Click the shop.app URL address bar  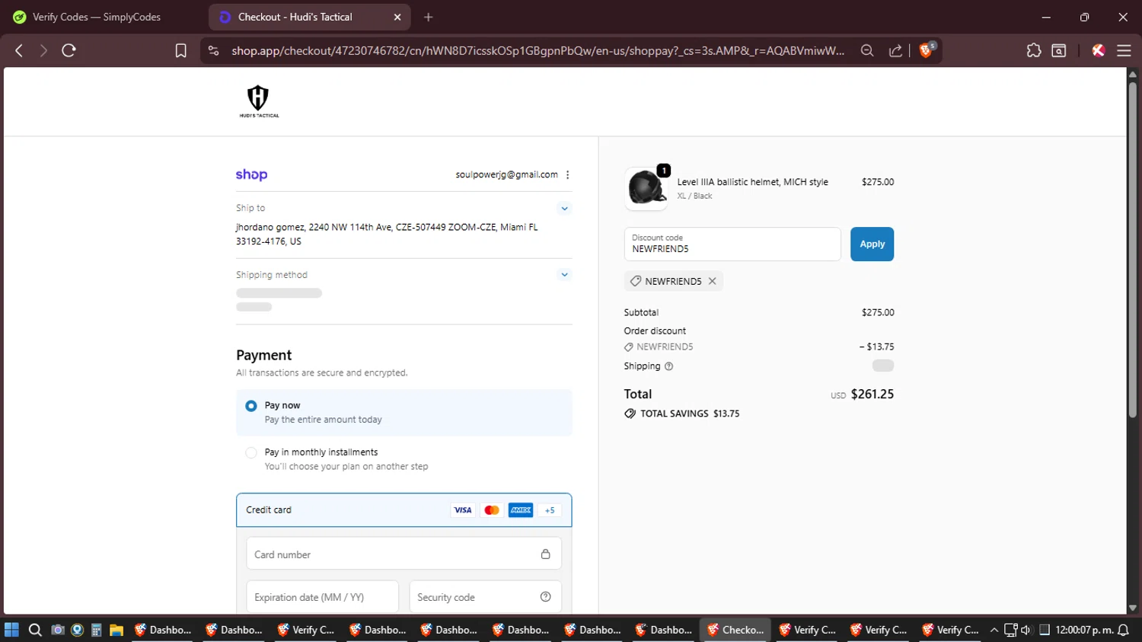pyautogui.click(x=538, y=50)
